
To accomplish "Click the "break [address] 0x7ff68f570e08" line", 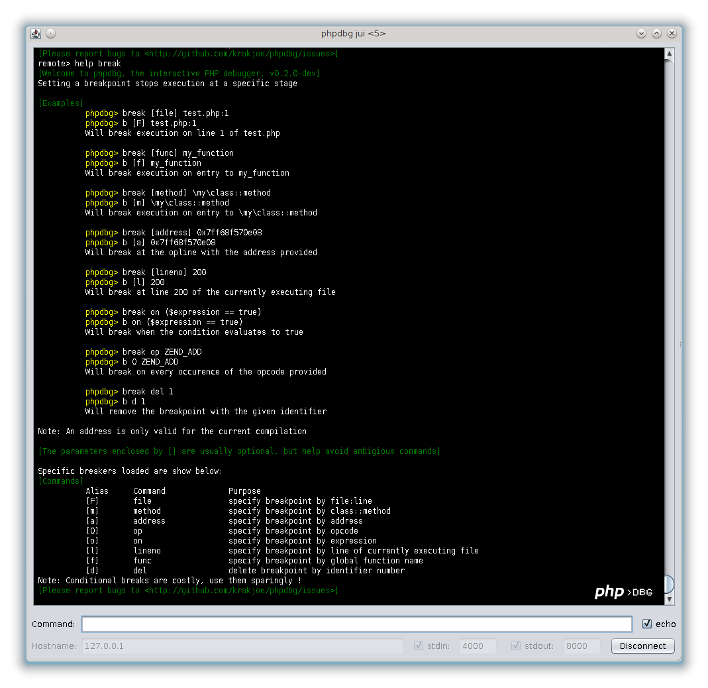I will pos(174,233).
